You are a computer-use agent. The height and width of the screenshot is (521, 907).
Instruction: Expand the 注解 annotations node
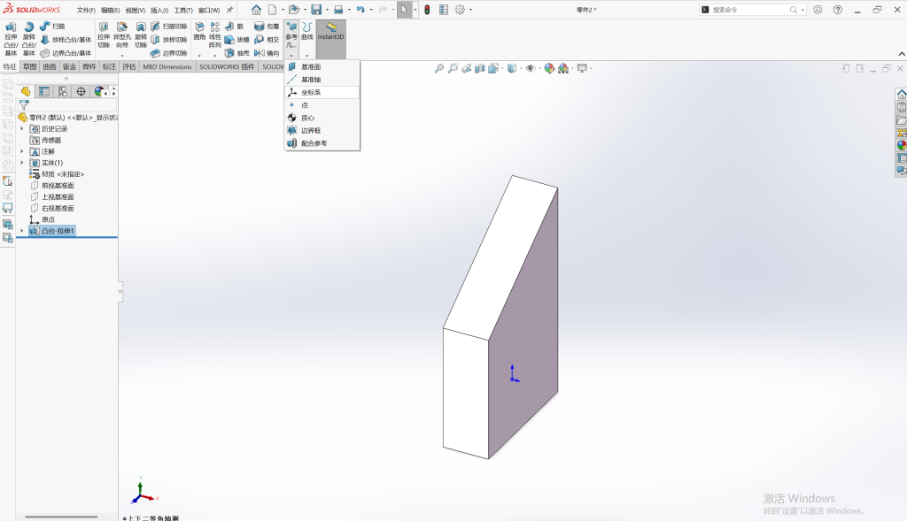tap(22, 151)
